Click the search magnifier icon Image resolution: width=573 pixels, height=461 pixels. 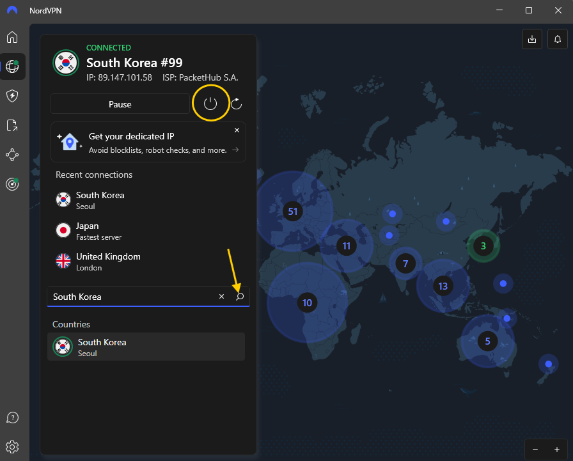tap(240, 296)
